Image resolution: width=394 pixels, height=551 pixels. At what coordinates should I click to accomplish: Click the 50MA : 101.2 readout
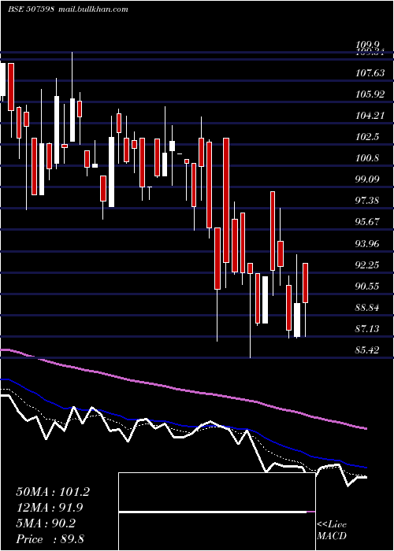coord(53,492)
